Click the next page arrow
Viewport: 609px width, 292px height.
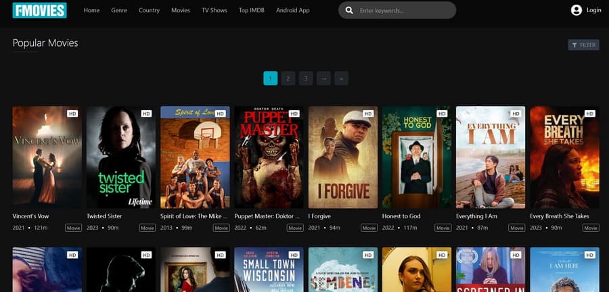[x=323, y=78]
